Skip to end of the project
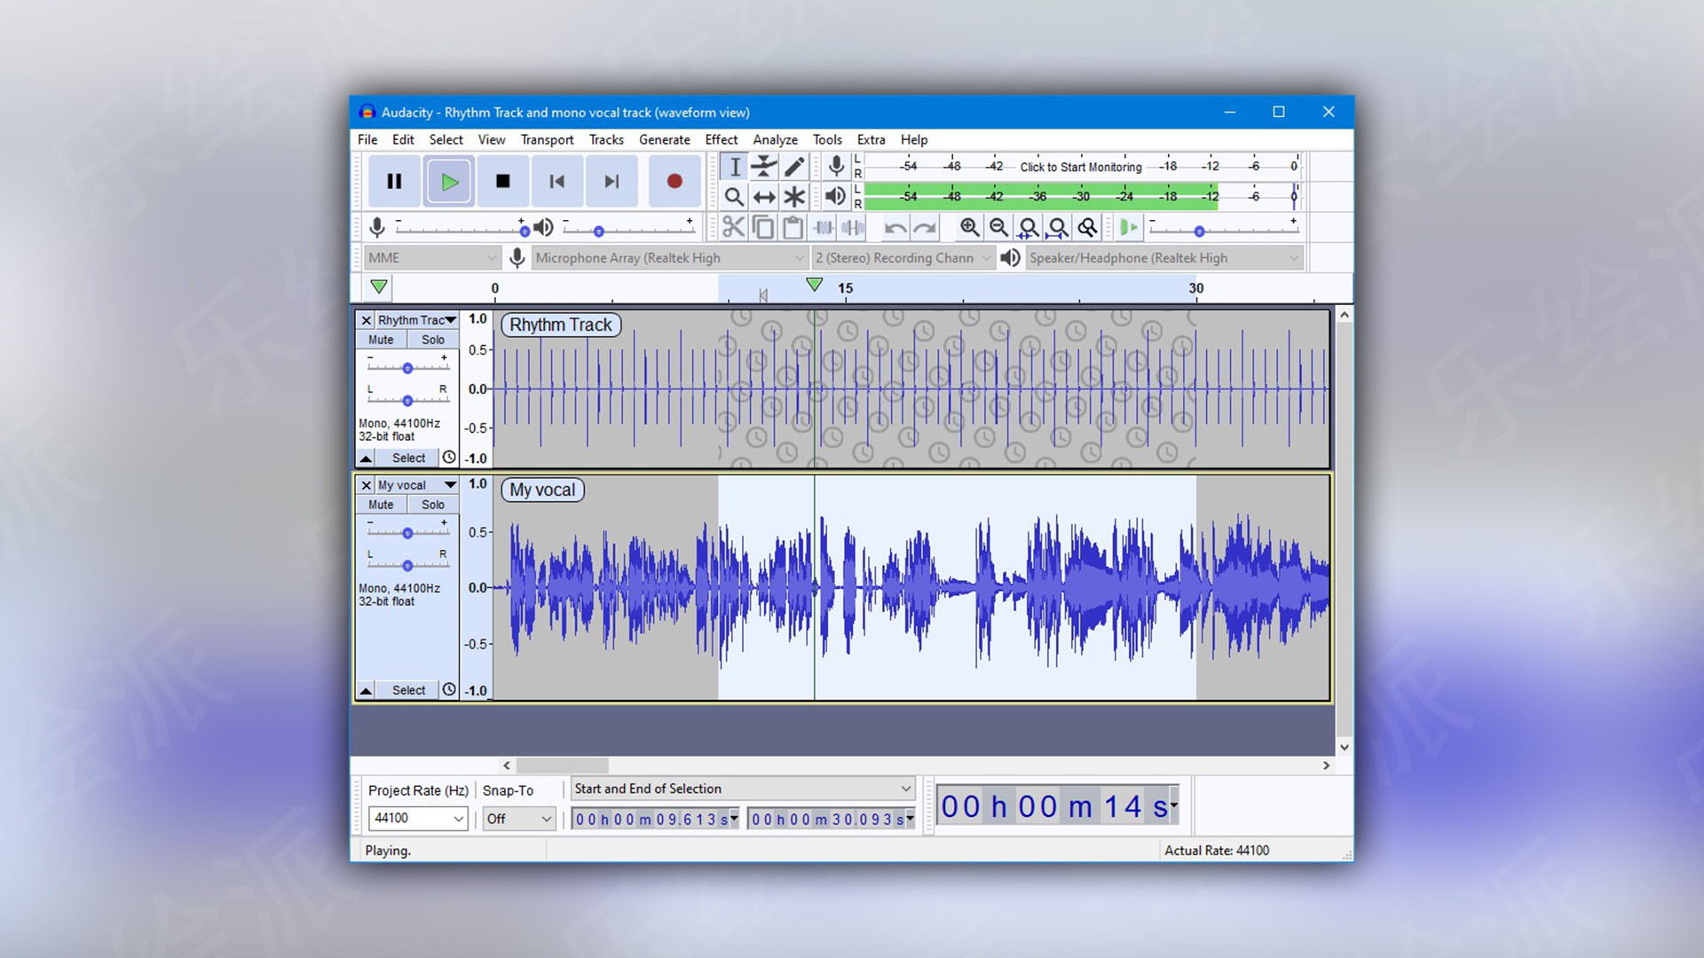This screenshot has width=1704, height=958. click(x=611, y=182)
